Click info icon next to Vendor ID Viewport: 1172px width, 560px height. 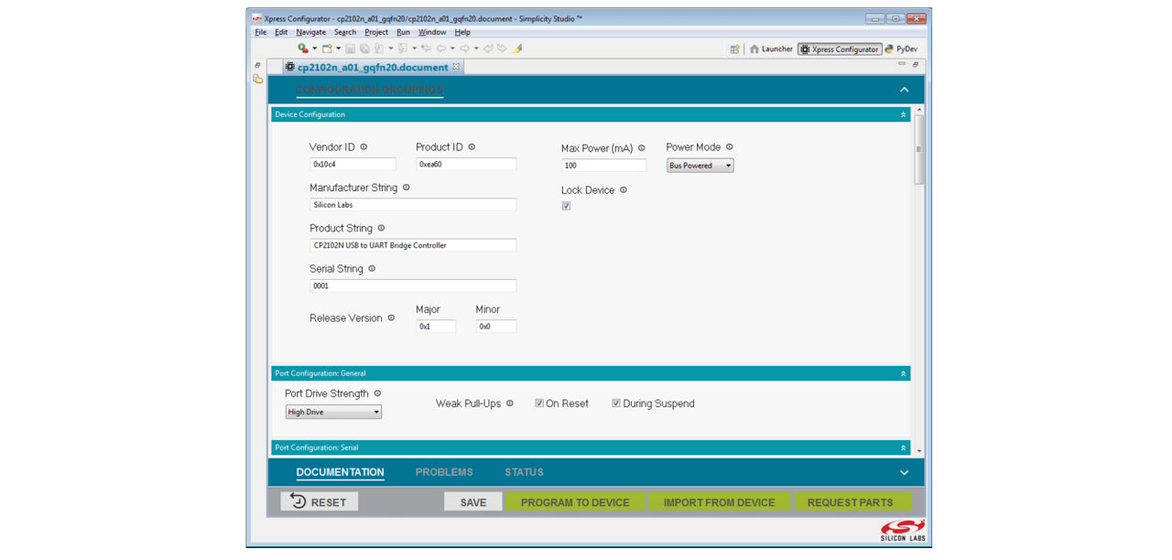364,146
